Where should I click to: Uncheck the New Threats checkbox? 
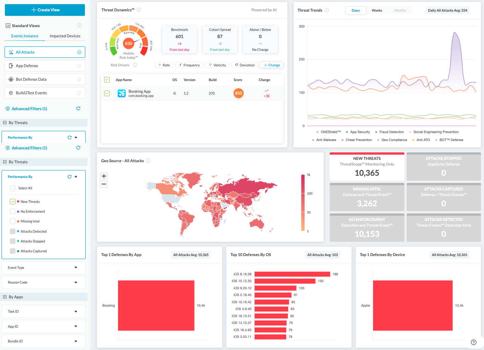point(13,202)
